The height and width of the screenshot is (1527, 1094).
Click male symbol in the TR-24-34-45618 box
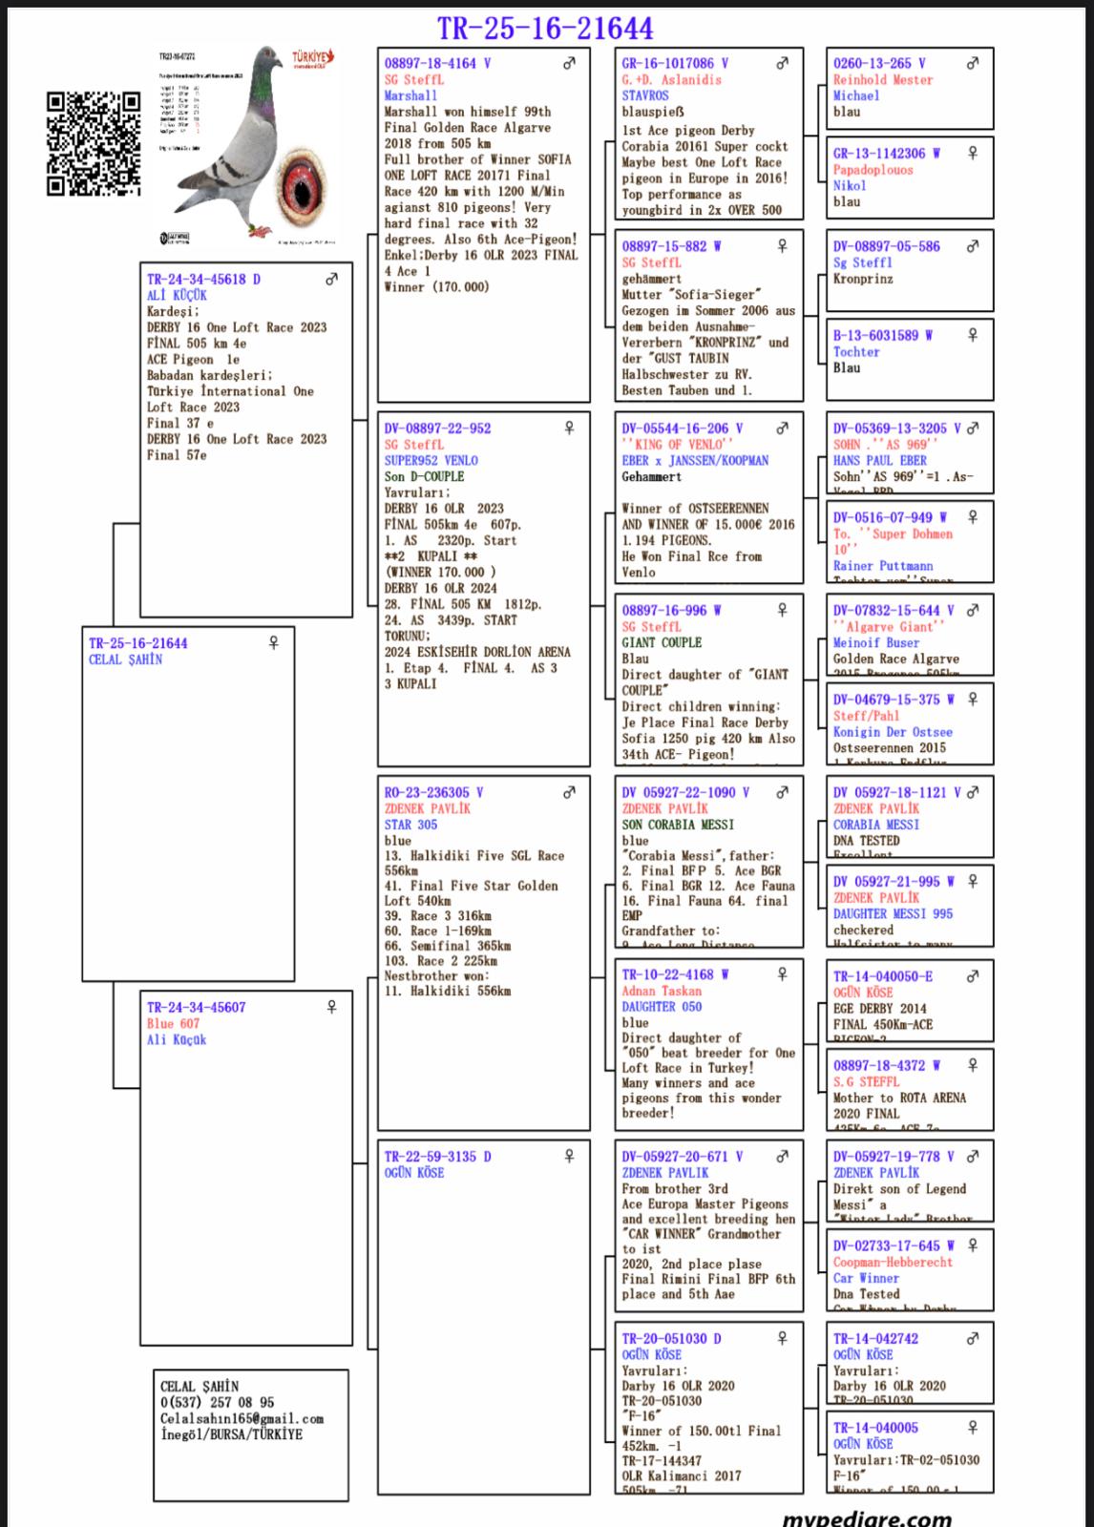(x=331, y=280)
